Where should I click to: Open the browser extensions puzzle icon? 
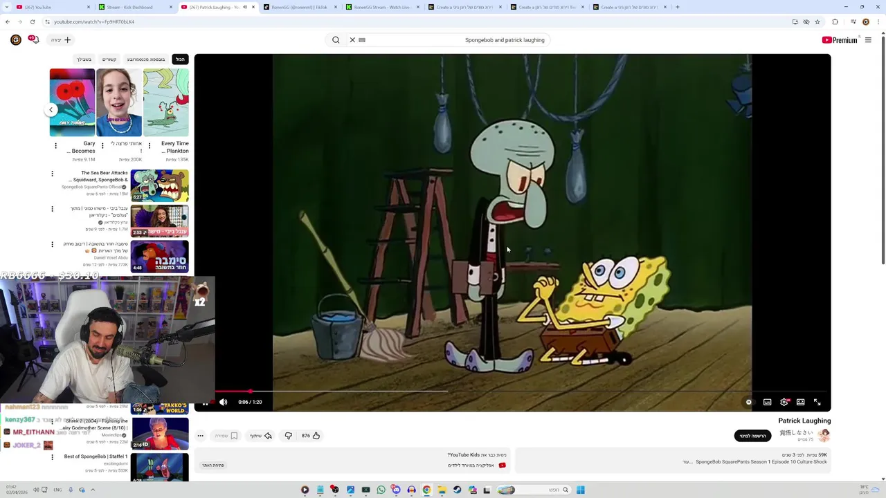coord(835,22)
